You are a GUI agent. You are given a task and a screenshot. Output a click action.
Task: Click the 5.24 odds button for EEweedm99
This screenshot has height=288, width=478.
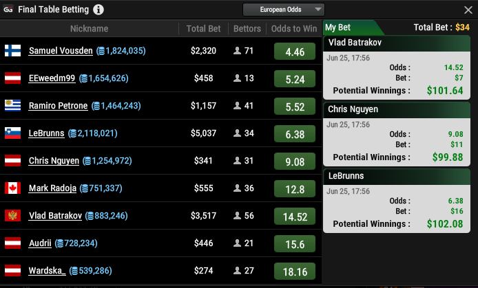(295, 79)
